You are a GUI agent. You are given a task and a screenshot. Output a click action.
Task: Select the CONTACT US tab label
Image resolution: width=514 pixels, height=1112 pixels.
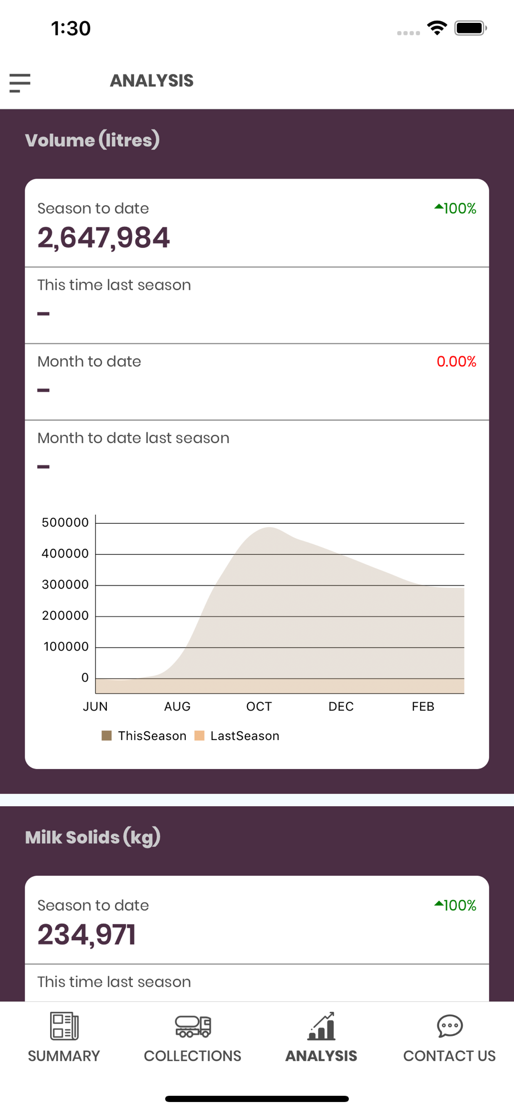[x=449, y=1056]
